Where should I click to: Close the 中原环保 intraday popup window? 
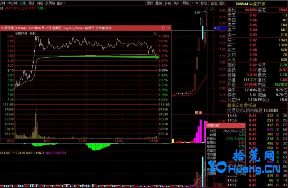click(169, 28)
